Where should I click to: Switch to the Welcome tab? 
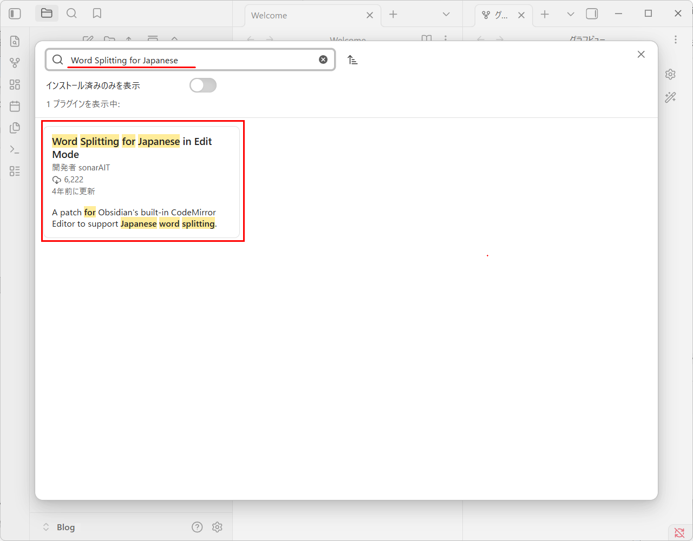[x=303, y=15]
